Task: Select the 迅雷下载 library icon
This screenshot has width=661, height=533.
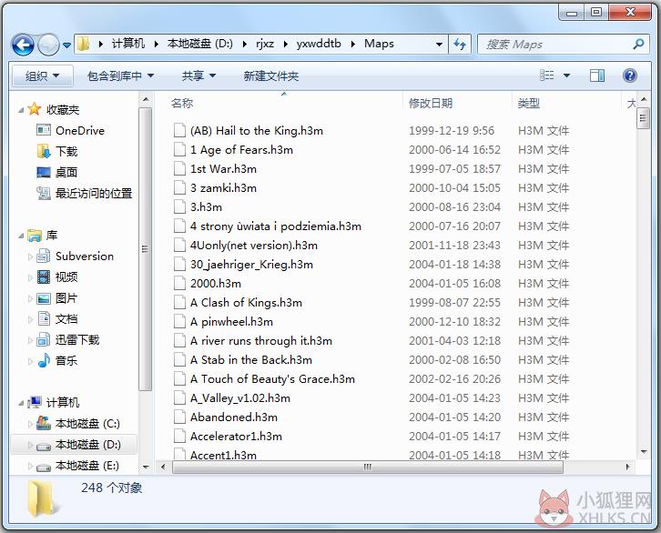Action: point(44,339)
